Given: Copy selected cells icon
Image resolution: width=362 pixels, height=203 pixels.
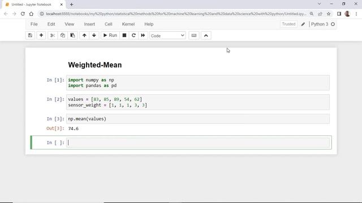Looking at the screenshot, I should coord(63,36).
